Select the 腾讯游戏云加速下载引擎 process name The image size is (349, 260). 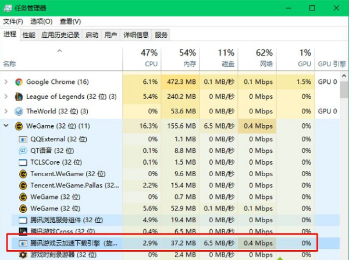(x=74, y=243)
